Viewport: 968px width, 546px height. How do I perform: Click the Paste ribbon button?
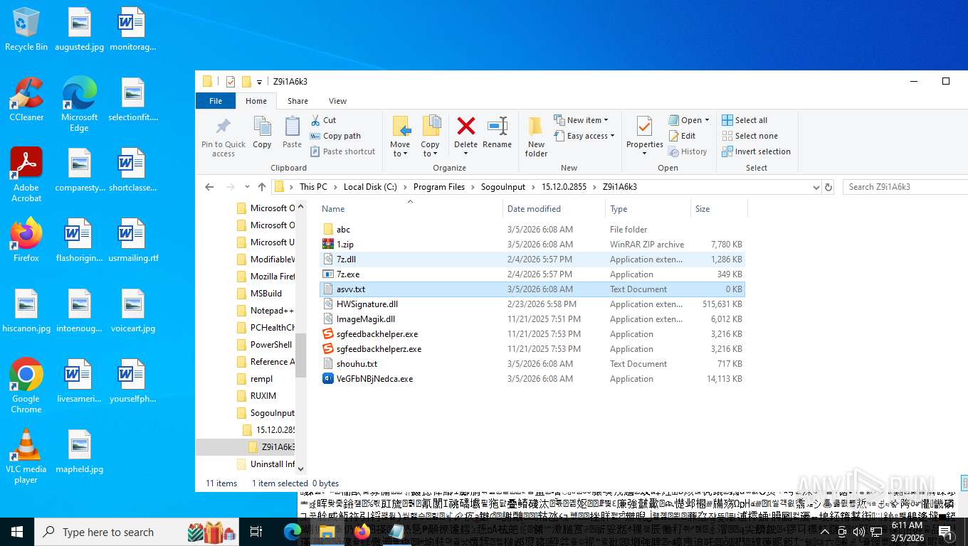(292, 133)
